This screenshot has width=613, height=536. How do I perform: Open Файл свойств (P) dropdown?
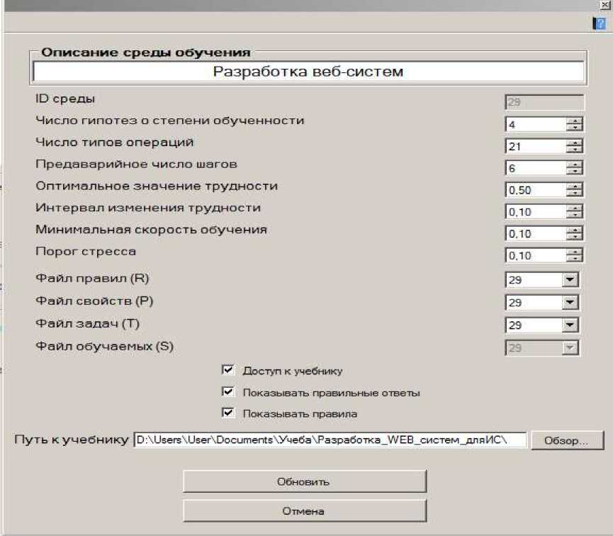(570, 303)
